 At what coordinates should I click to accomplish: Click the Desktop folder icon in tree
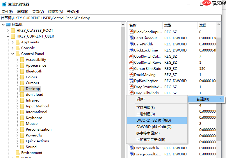pos(22,89)
